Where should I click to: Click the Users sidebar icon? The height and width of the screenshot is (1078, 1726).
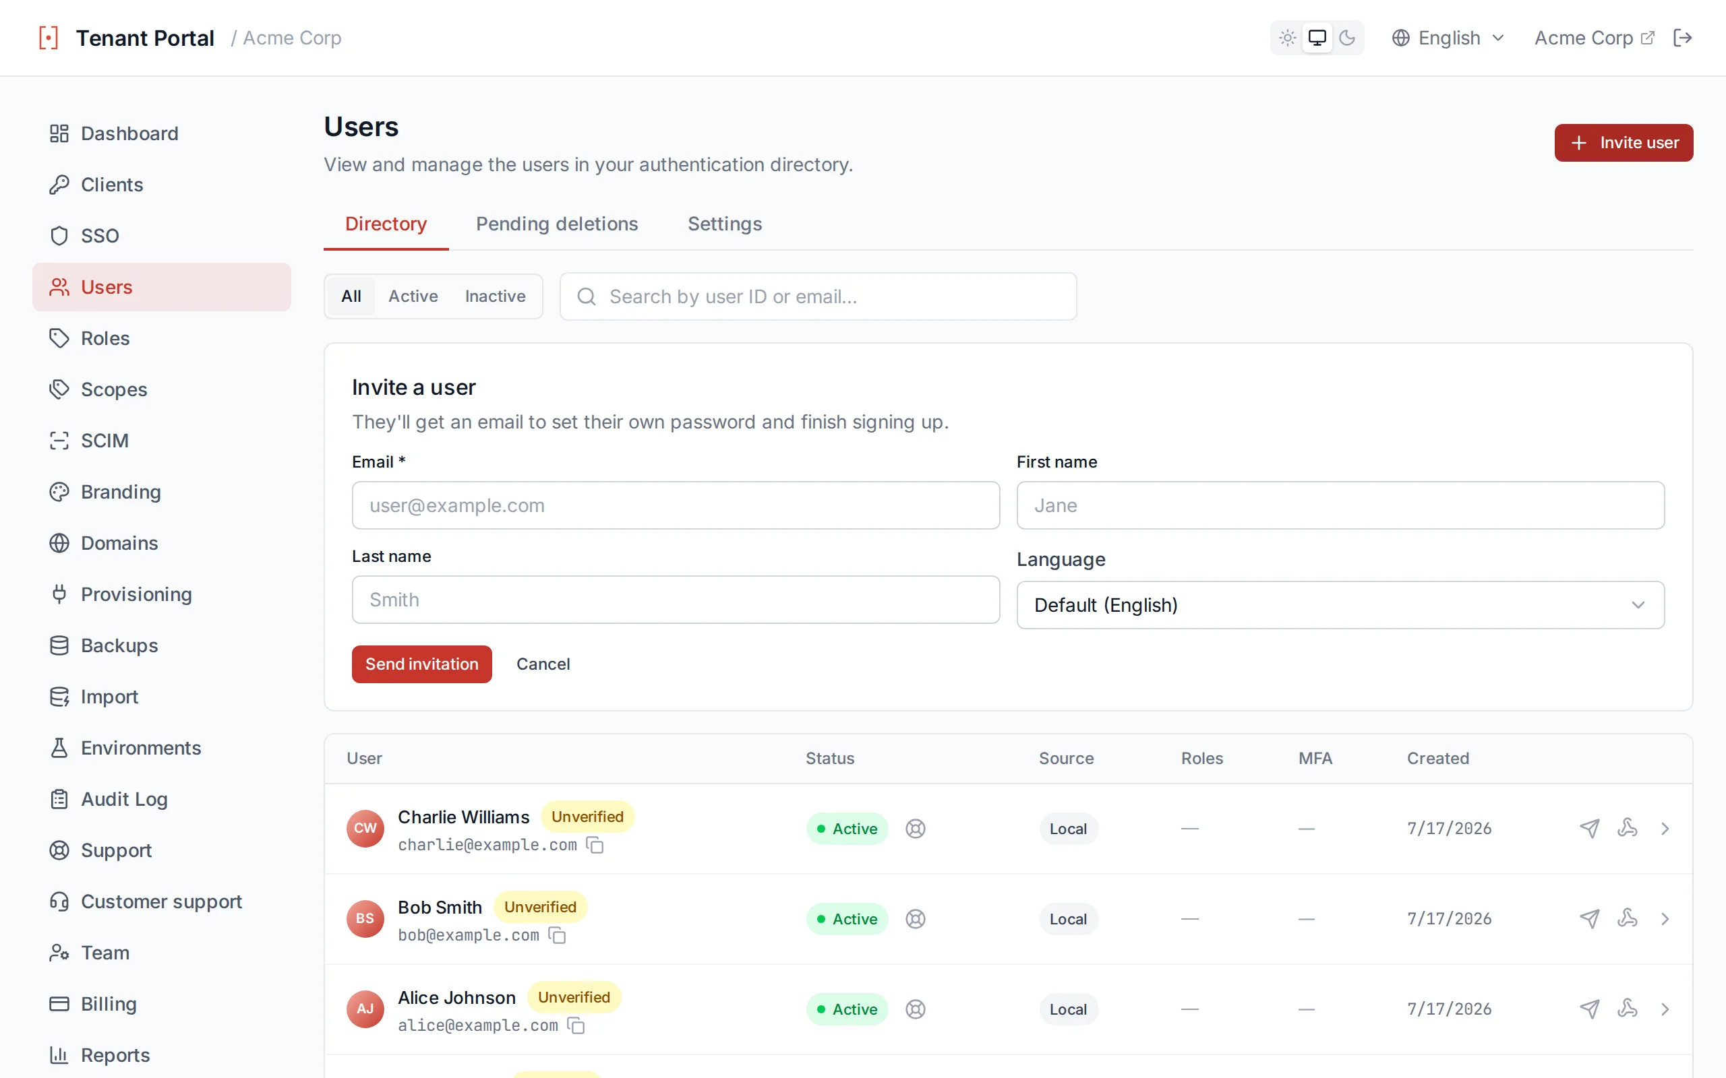click(x=59, y=286)
